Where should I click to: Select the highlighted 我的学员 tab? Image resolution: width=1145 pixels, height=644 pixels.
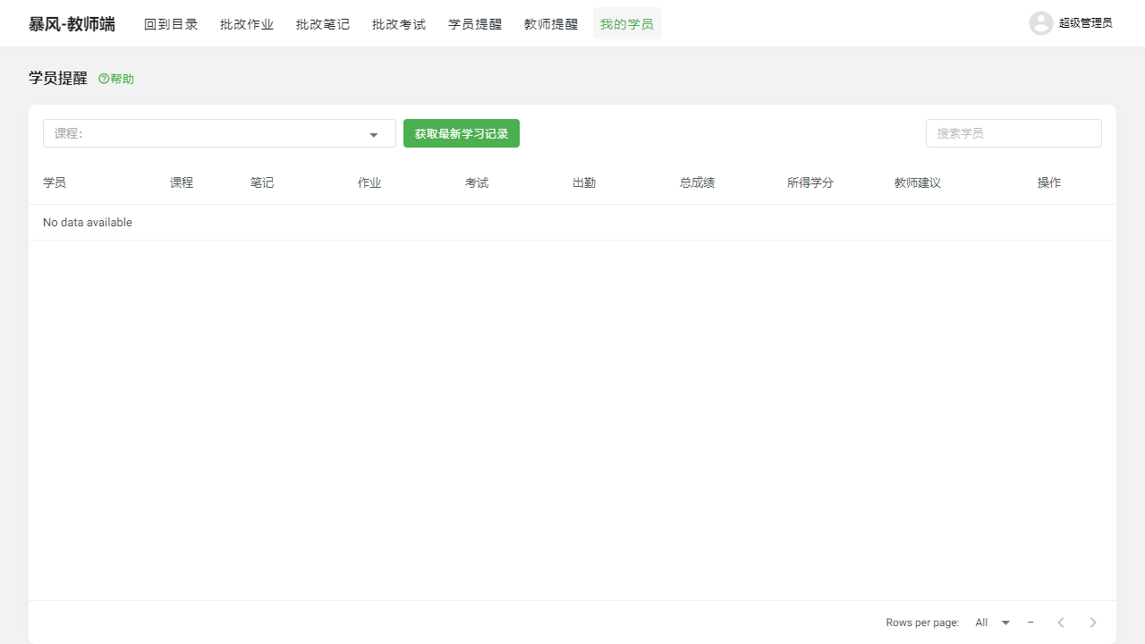pos(627,24)
